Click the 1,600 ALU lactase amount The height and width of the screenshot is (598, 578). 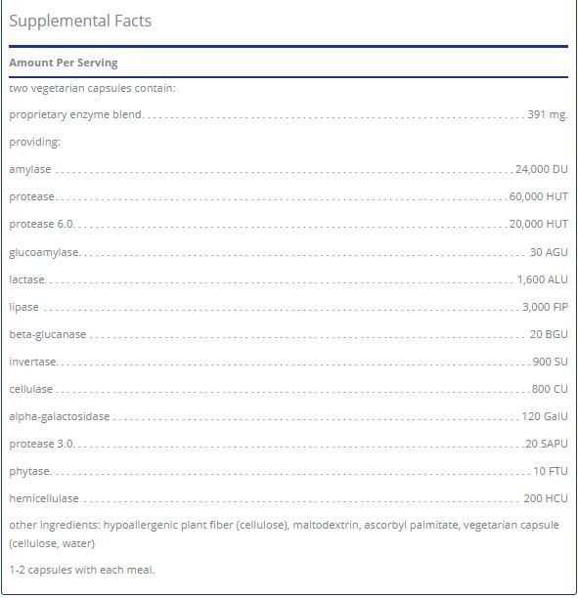click(543, 279)
